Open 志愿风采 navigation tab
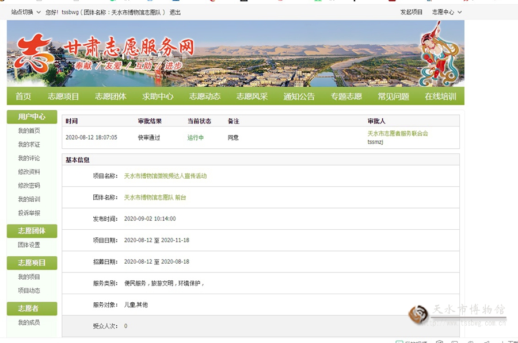518x343 pixels. (x=252, y=97)
